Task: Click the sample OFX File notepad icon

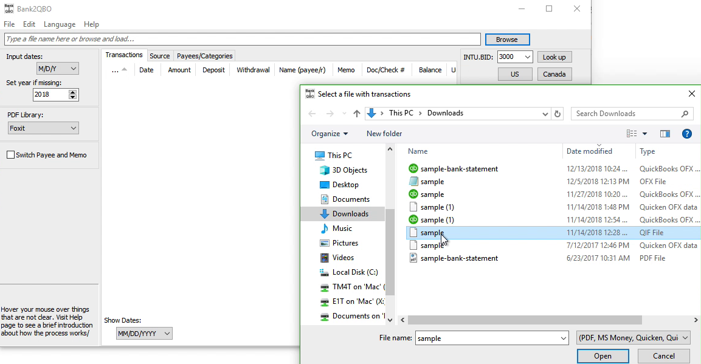Action: pyautogui.click(x=413, y=181)
